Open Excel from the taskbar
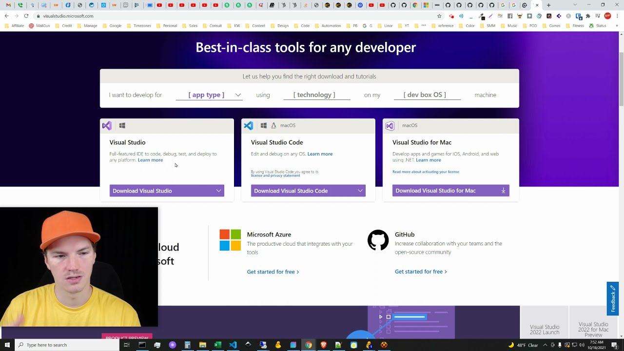The height and width of the screenshot is (351, 624). (x=218, y=345)
